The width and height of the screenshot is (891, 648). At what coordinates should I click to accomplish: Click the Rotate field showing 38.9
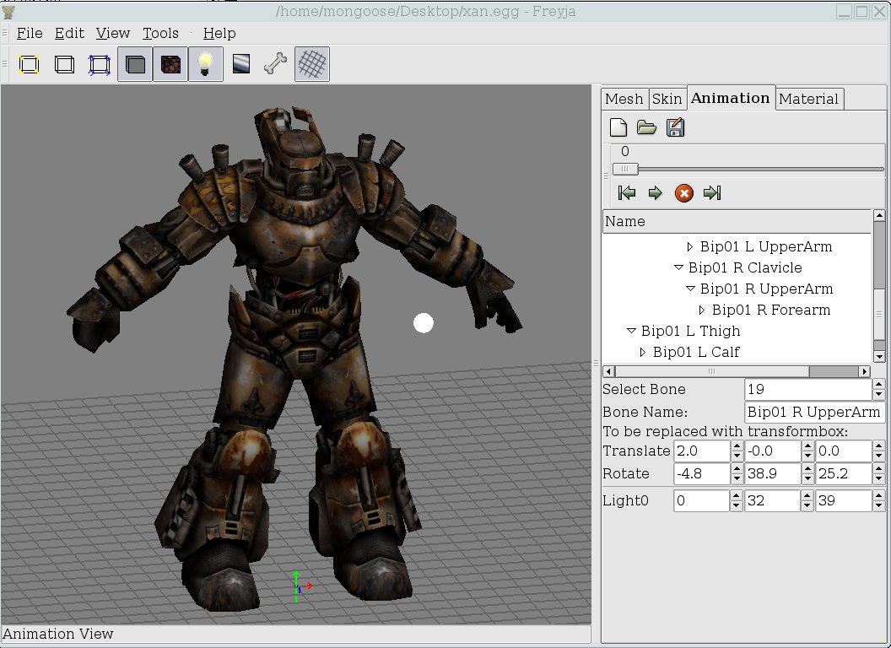(774, 474)
